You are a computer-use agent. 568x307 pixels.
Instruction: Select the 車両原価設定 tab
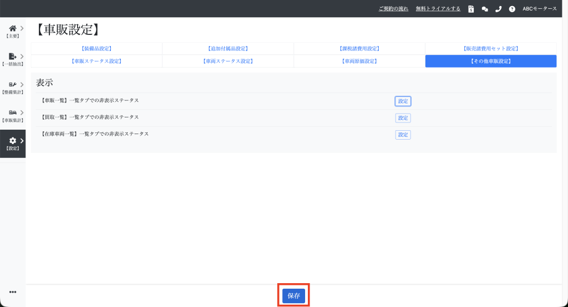359,61
